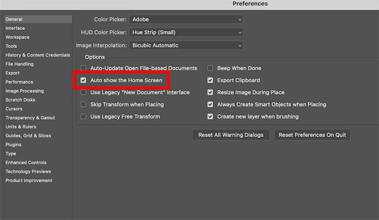Select the Interface preferences category
This screenshot has width=379, height=220.
pos(15,28)
